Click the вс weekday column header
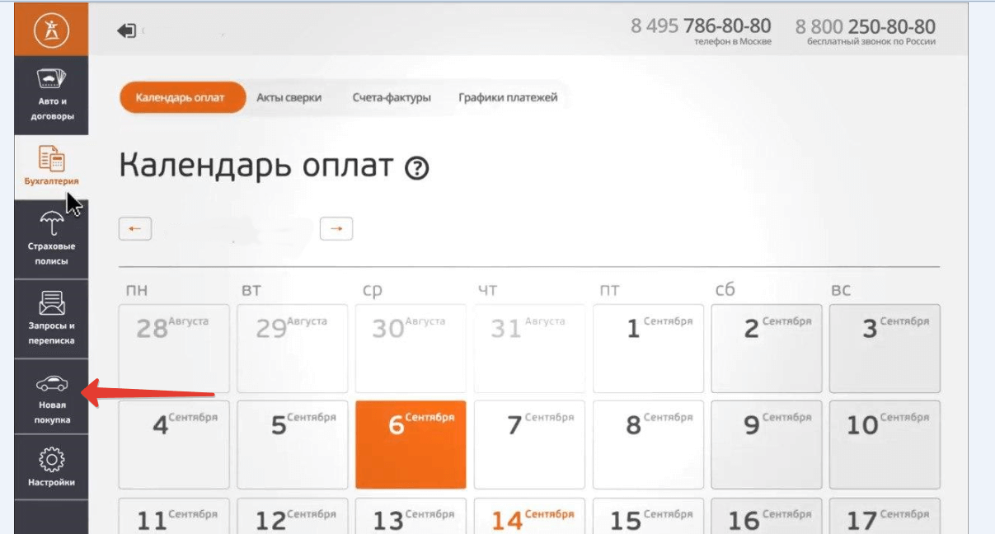Image resolution: width=995 pixels, height=534 pixels. point(841,290)
